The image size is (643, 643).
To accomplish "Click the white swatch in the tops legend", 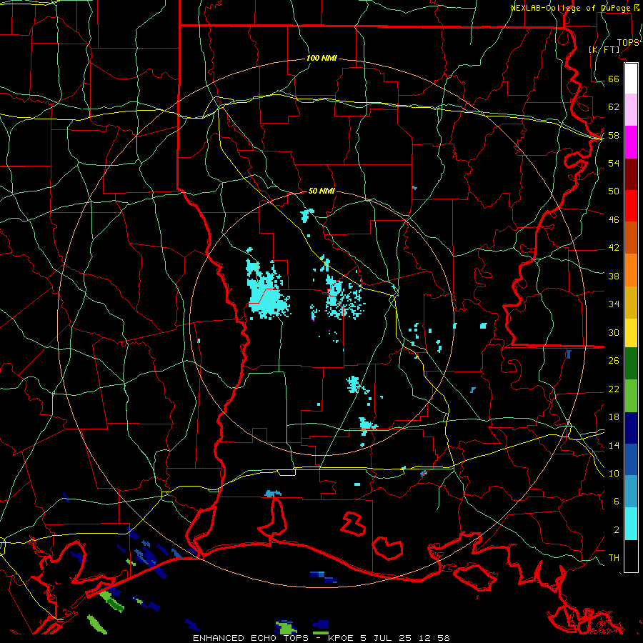I will pos(631,79).
